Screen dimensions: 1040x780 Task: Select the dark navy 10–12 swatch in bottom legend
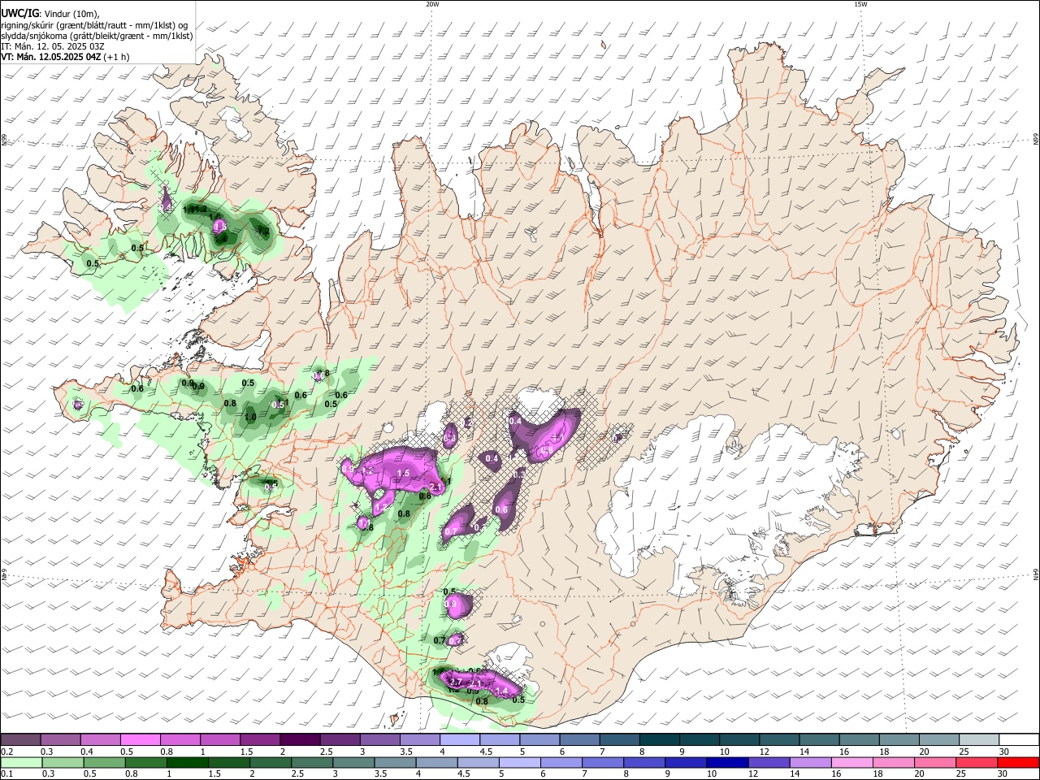click(x=729, y=762)
